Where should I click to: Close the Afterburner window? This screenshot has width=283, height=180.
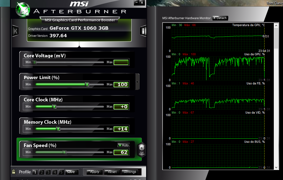click(142, 2)
